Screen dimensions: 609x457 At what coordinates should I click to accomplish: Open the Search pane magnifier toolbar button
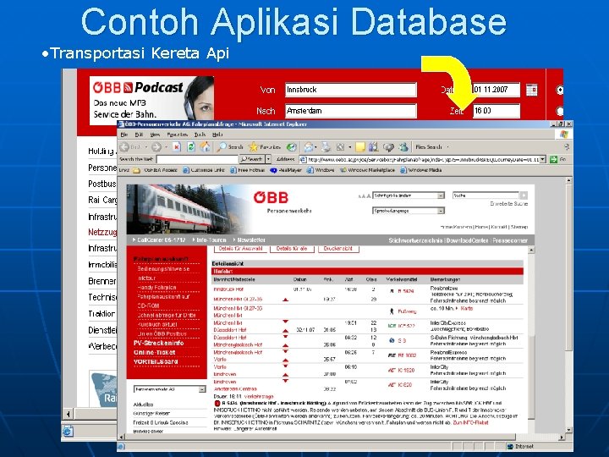tap(230, 147)
